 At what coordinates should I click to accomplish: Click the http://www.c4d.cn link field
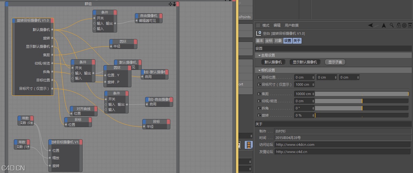point(342,152)
